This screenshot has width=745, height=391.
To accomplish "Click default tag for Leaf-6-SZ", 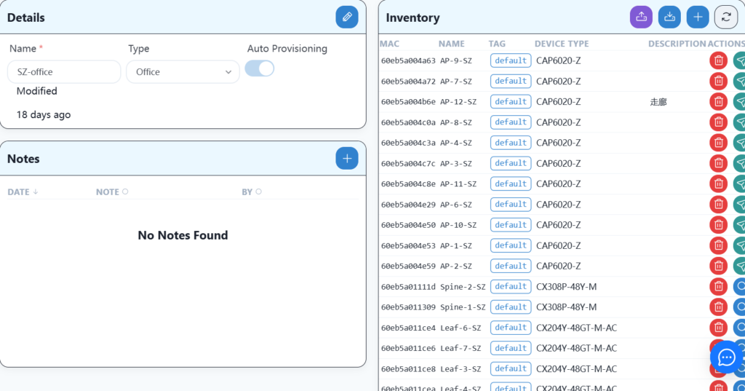I will pos(510,328).
